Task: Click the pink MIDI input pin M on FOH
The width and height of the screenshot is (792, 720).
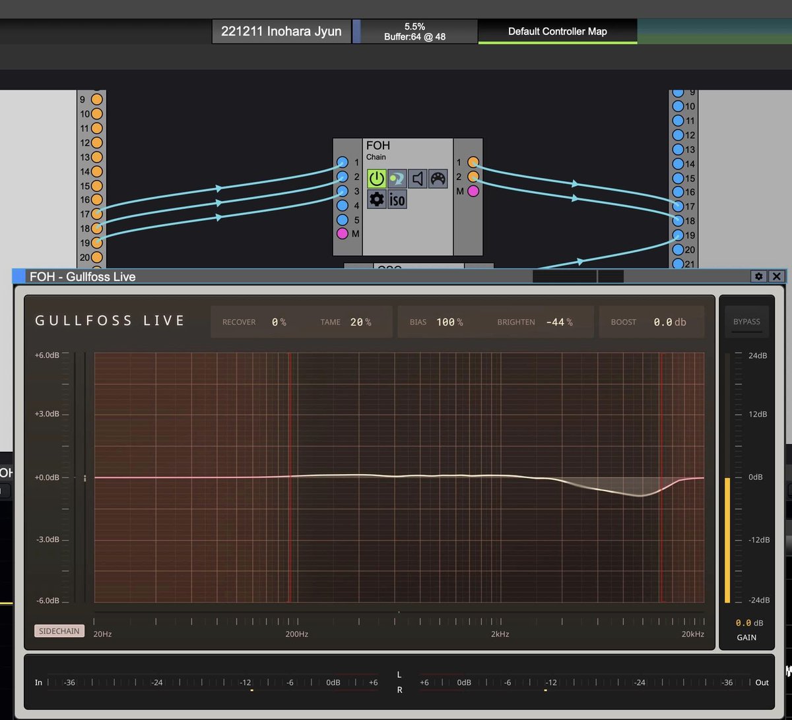Action: 342,233
